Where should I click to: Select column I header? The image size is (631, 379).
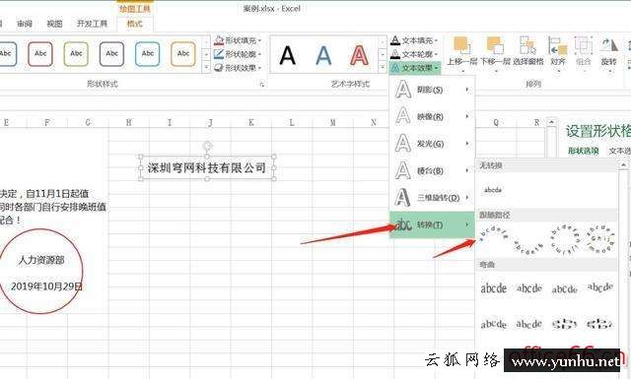tap(170, 122)
